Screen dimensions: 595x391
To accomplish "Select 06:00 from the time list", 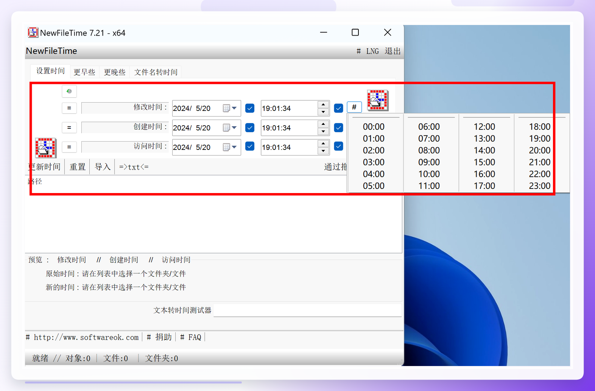I will 429,127.
